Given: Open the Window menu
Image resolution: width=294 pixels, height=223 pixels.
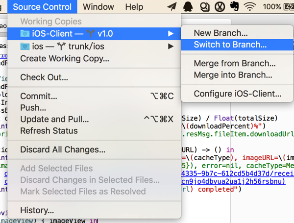Looking at the screenshot, I should (98, 7).
